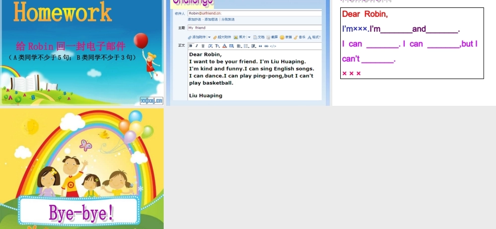The image size is (496, 229).
Task: Click the 超大附件 large attachment button
Action: [x=222, y=37]
